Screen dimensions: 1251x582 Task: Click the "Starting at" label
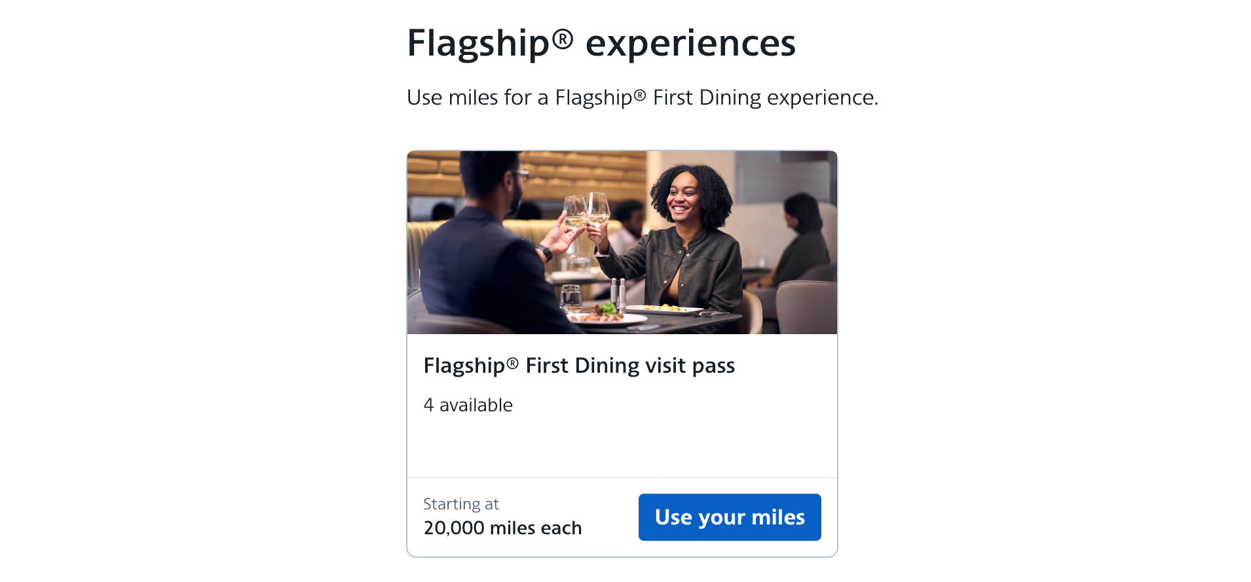click(x=460, y=504)
